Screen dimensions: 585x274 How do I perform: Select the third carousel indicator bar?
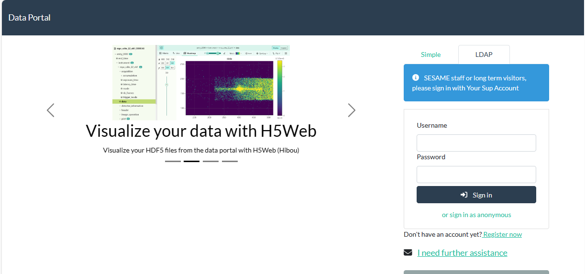pos(210,161)
